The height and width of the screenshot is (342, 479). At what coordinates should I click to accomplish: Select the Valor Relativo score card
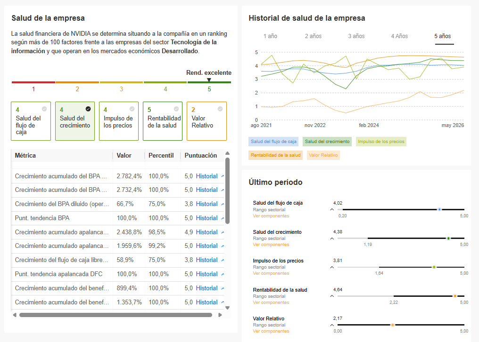tap(206, 121)
